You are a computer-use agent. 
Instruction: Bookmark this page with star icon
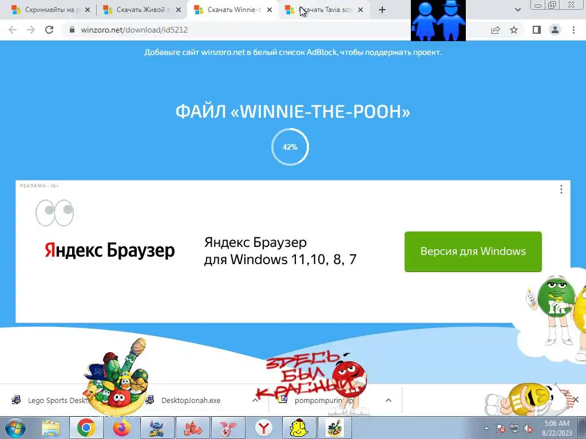pos(514,30)
